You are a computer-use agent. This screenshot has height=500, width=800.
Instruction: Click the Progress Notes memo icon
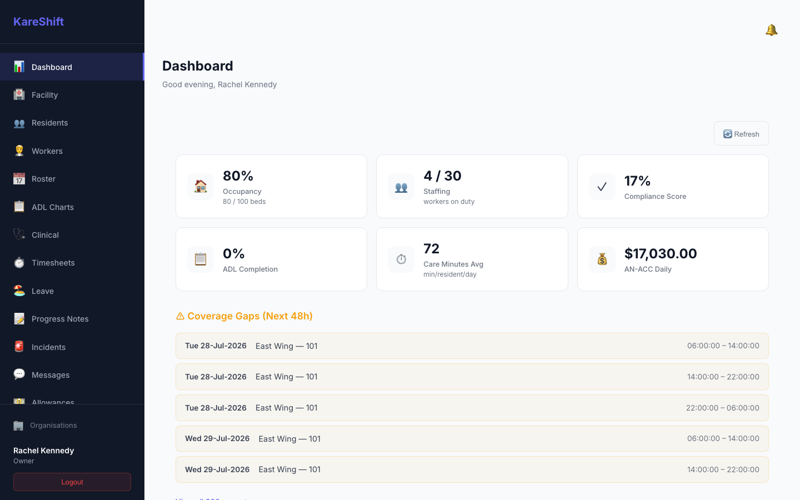[19, 318]
